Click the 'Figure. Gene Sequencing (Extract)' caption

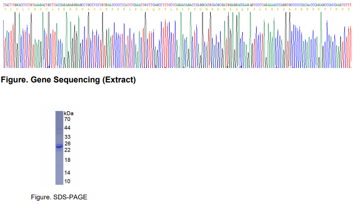click(x=69, y=80)
